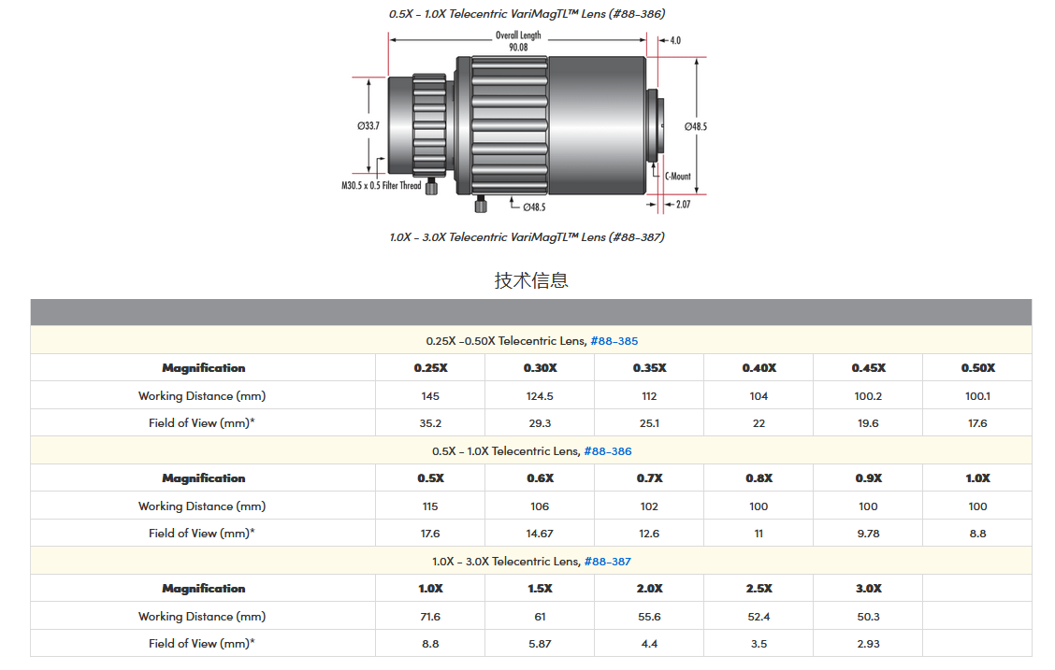Select the 2.93 field of view value
The height and width of the screenshot is (670, 1055).
click(868, 644)
